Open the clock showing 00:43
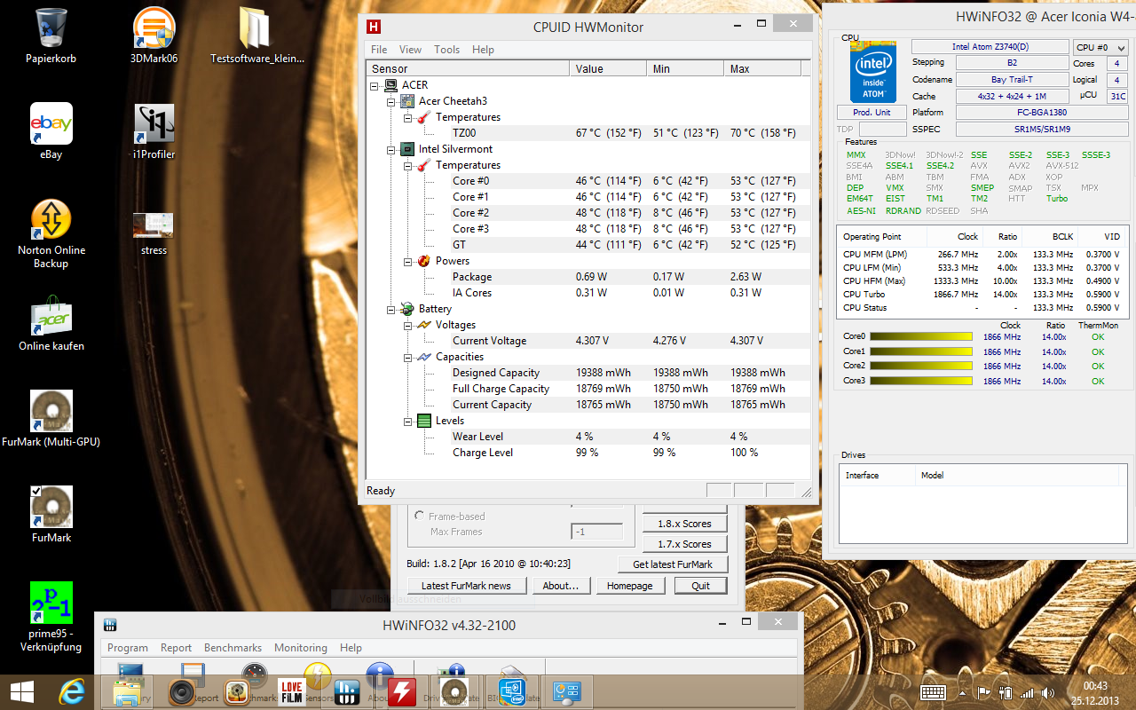 [x=1096, y=691]
